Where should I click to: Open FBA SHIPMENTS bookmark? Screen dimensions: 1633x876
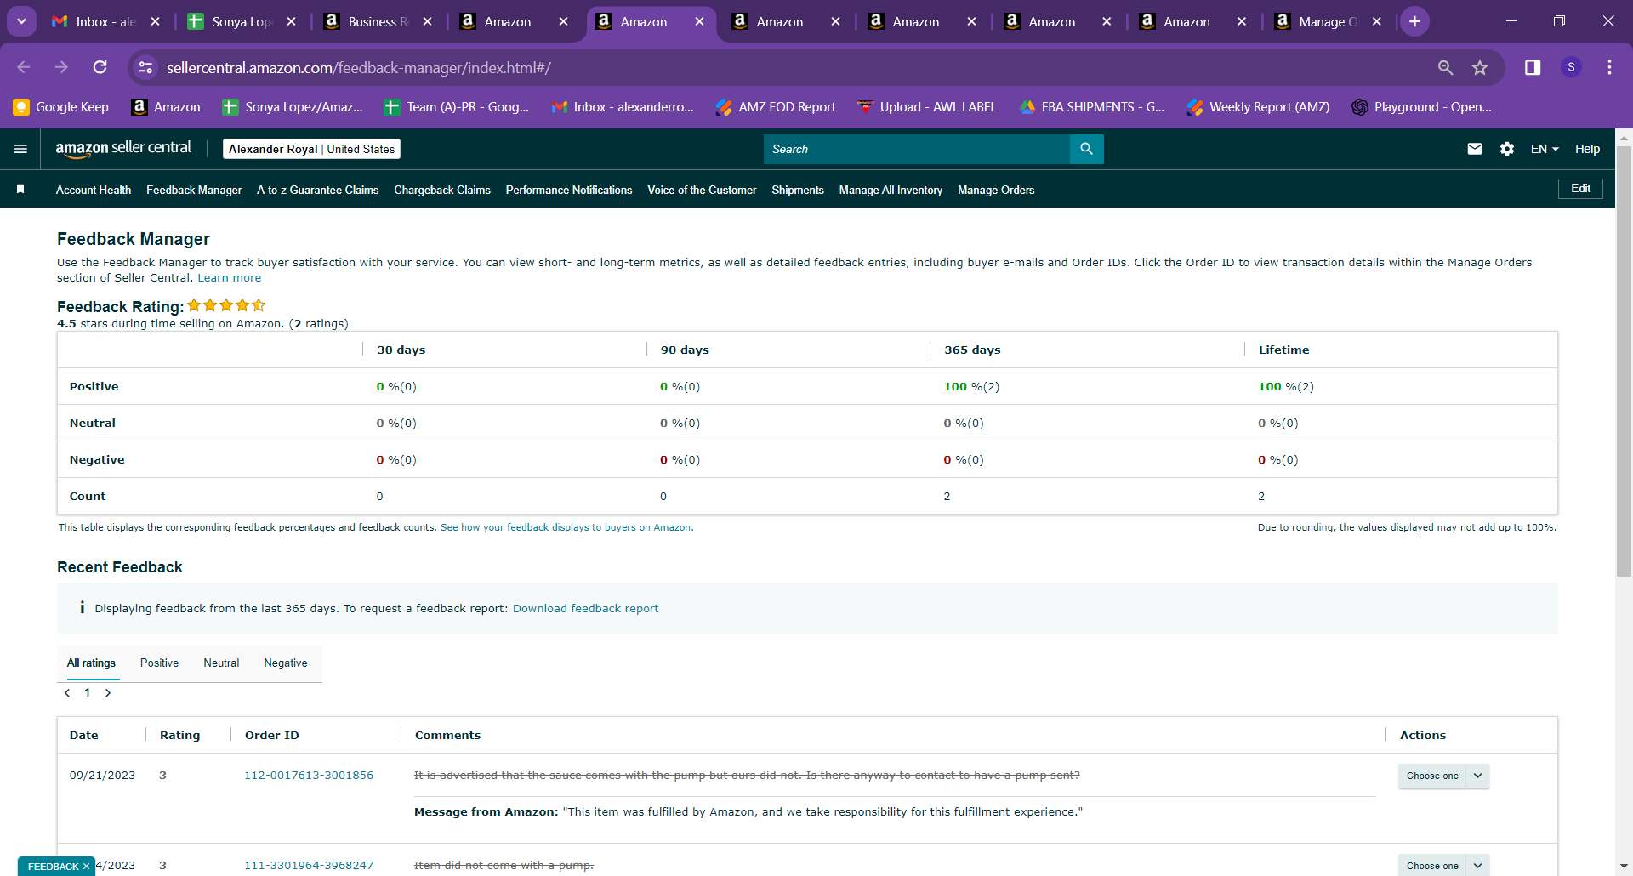pos(1092,106)
